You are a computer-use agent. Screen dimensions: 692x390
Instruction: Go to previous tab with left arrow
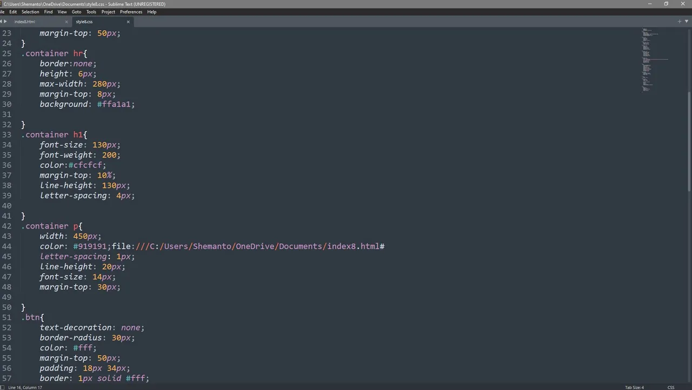[2, 22]
